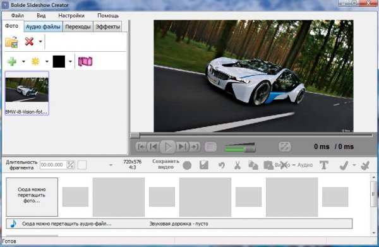This screenshot has width=379, height=247.
Task: Click the paste icon
Action: tap(268, 166)
